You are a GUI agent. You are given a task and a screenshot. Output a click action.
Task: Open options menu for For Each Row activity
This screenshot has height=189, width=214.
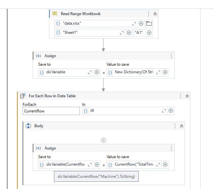pyautogui.click(x=181, y=96)
